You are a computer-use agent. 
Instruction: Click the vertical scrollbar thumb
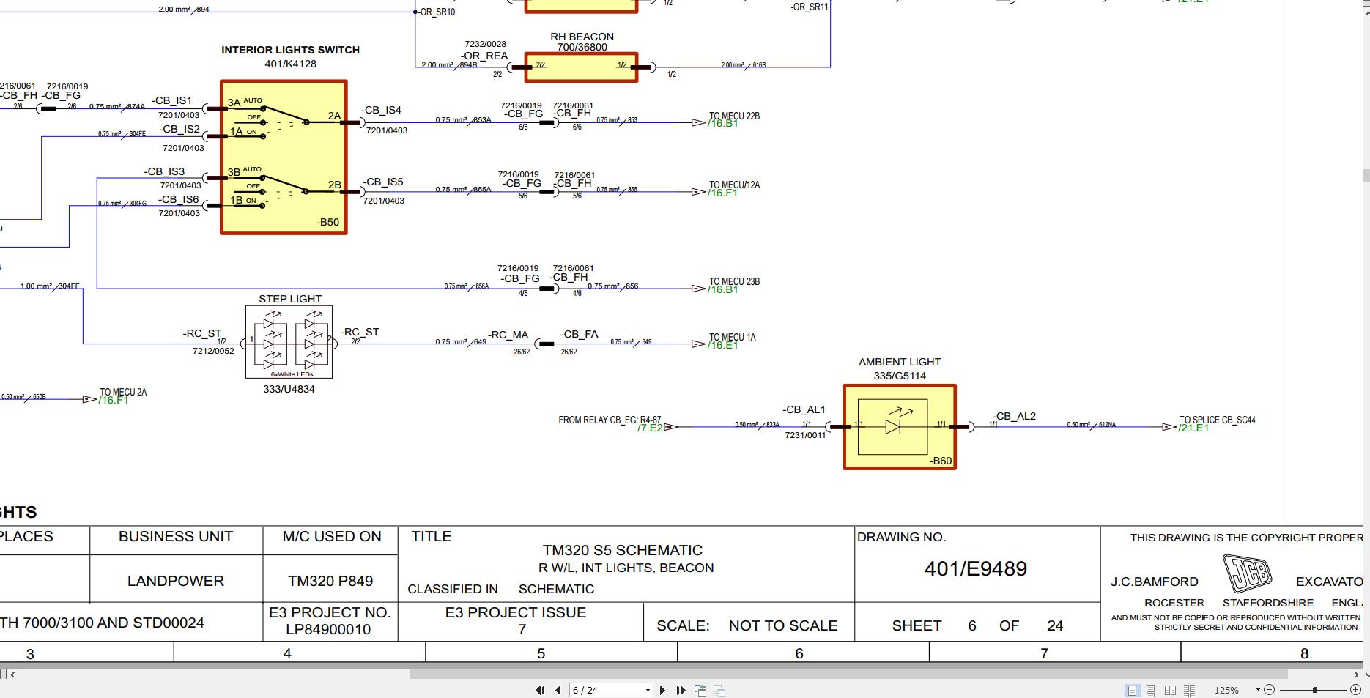(1366, 176)
